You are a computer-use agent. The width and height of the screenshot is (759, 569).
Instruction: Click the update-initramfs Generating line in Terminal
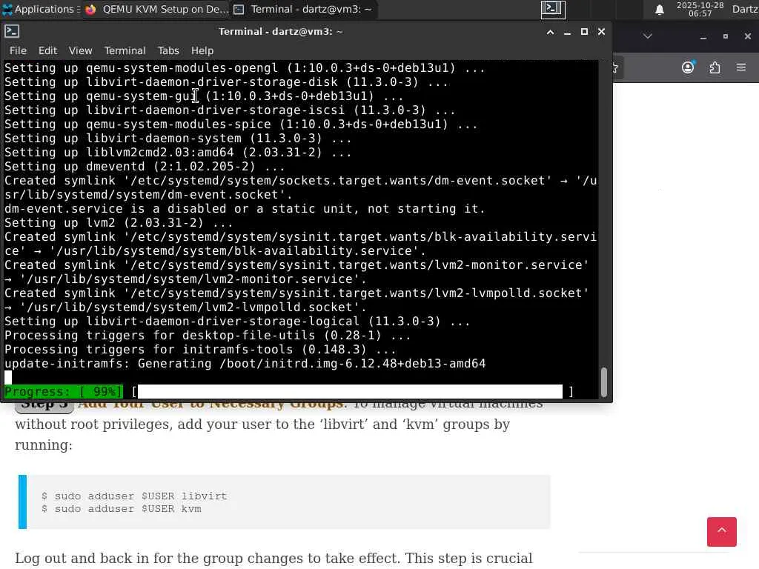pos(245,363)
